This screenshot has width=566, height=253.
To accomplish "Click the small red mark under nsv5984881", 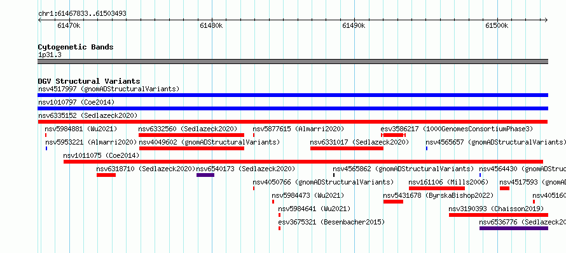I will pyautogui.click(x=46, y=135).
